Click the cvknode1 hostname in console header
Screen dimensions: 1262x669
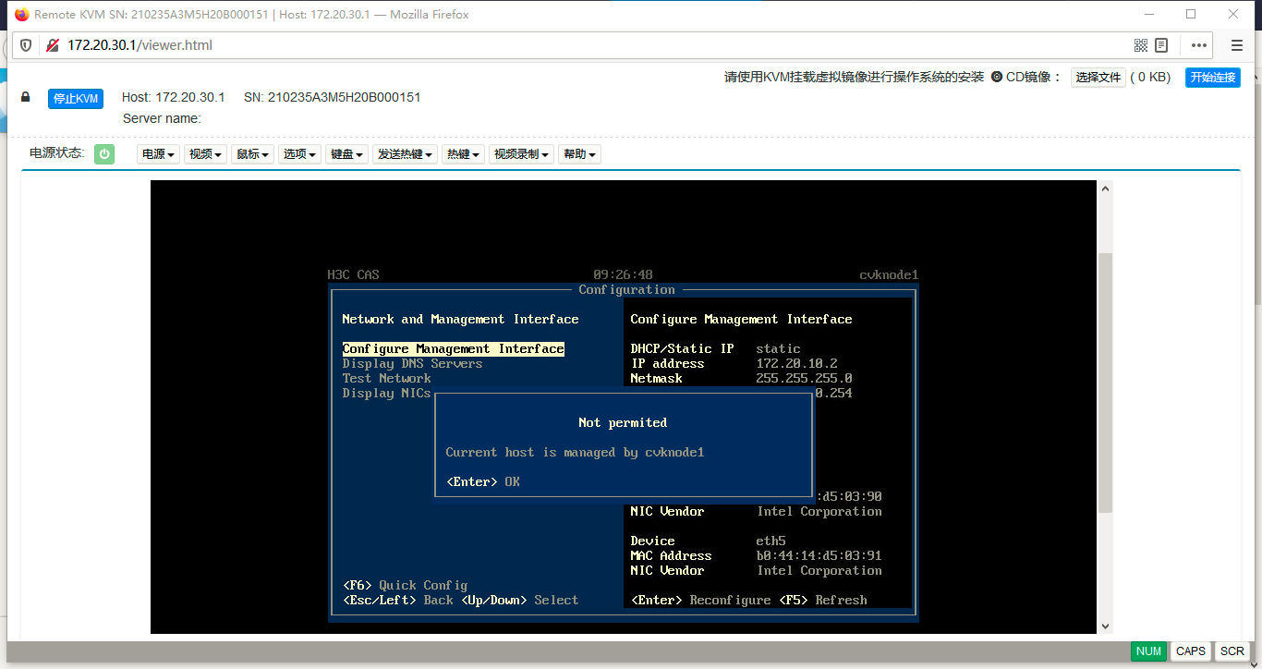[889, 274]
